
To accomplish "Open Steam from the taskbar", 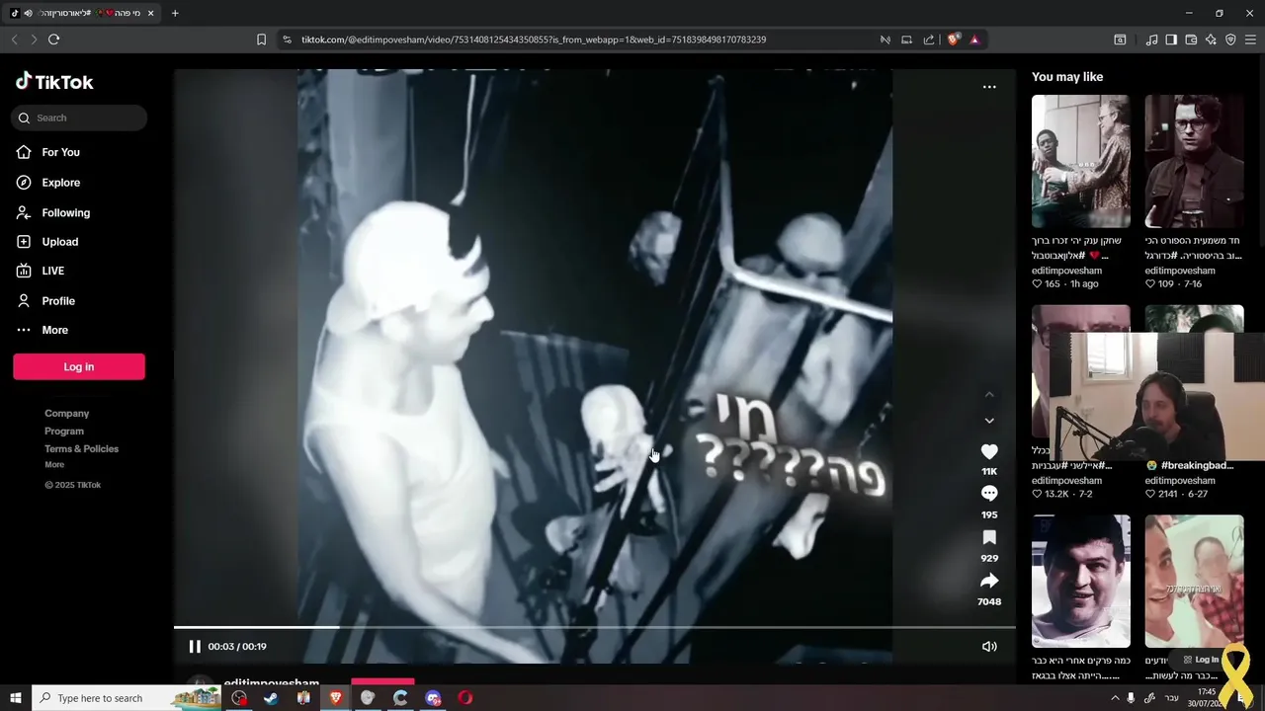I will [271, 698].
